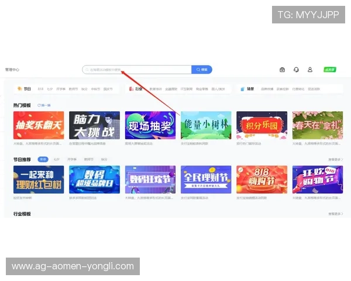Open the 现场抽奖 template thumbnail
Viewport: 351px width, 281px height.
tap(150, 125)
